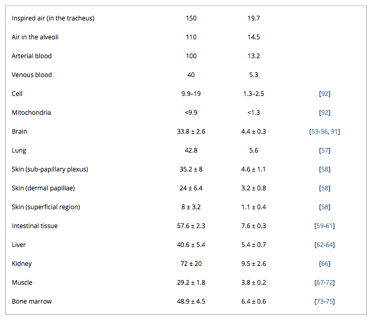This screenshot has height=322, width=373.
Task: Open reference 58 for Skin sub-papillary plexus
Action: tap(324, 169)
